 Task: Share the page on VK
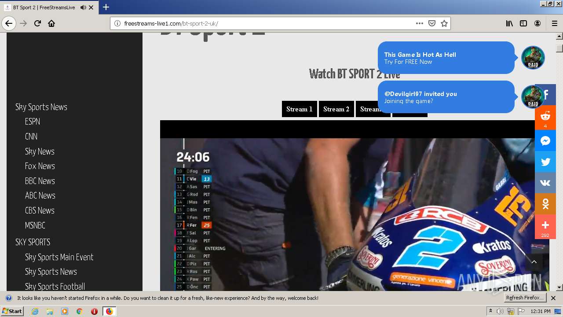pos(545,183)
